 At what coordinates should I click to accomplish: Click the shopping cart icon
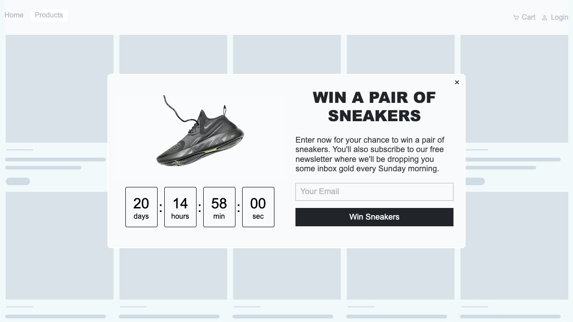(x=516, y=17)
